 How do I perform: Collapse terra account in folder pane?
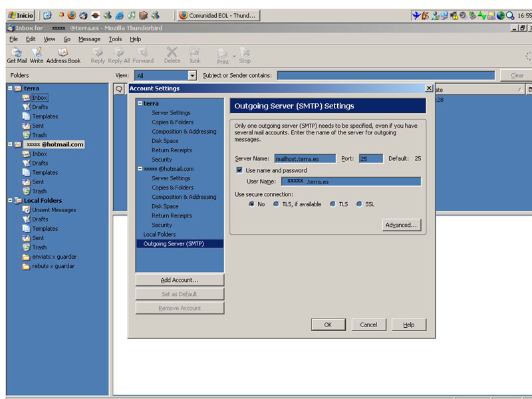pyautogui.click(x=10, y=88)
